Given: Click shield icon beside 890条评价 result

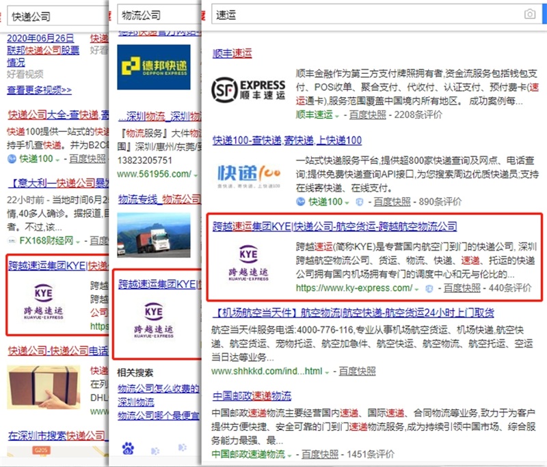Looking at the screenshot, I should 360,201.
